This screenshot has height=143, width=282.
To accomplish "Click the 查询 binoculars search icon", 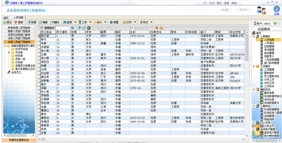I will click(x=65, y=22).
